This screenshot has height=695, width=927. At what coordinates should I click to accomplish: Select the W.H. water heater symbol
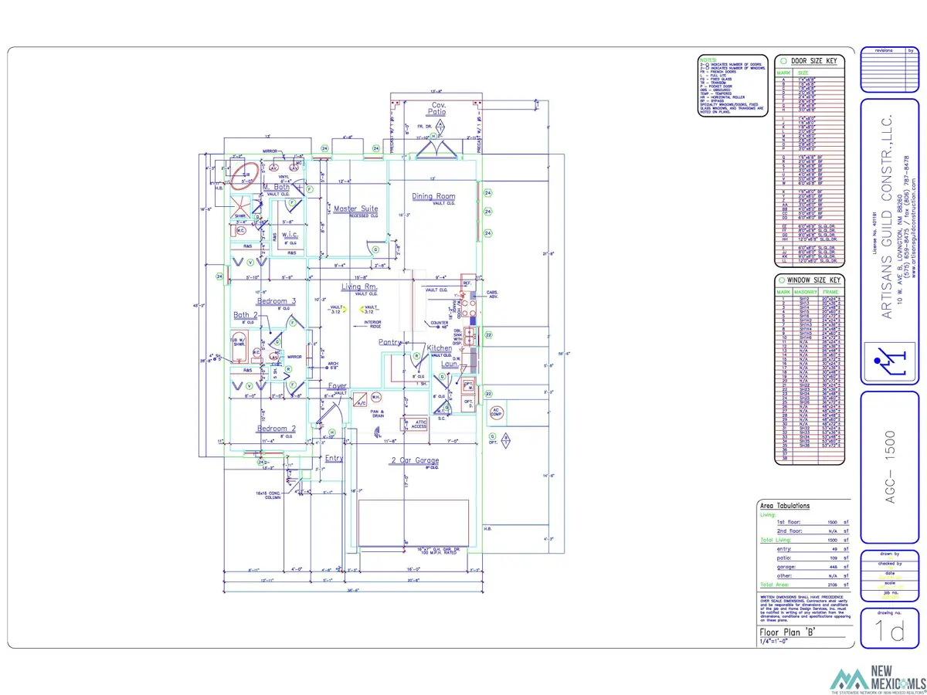tap(375, 397)
